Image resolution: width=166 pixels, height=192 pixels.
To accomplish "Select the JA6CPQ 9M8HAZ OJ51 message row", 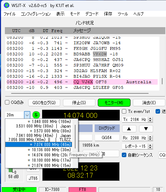I will click(82, 60).
